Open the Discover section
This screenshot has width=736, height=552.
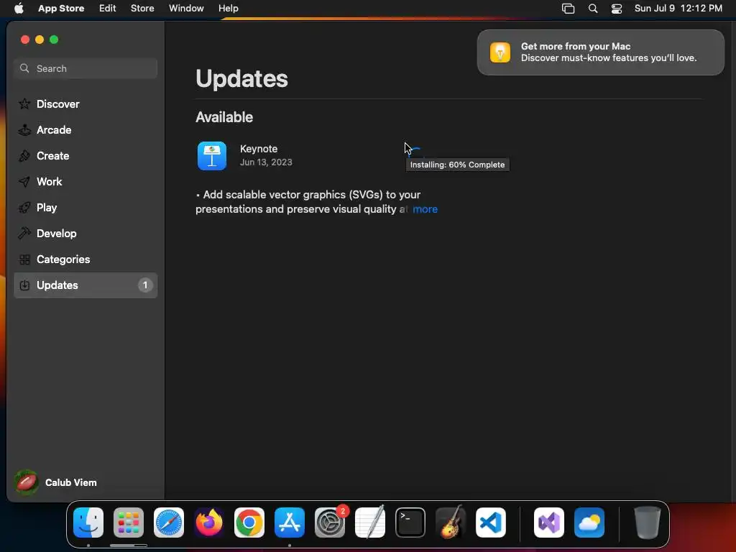tap(86, 103)
